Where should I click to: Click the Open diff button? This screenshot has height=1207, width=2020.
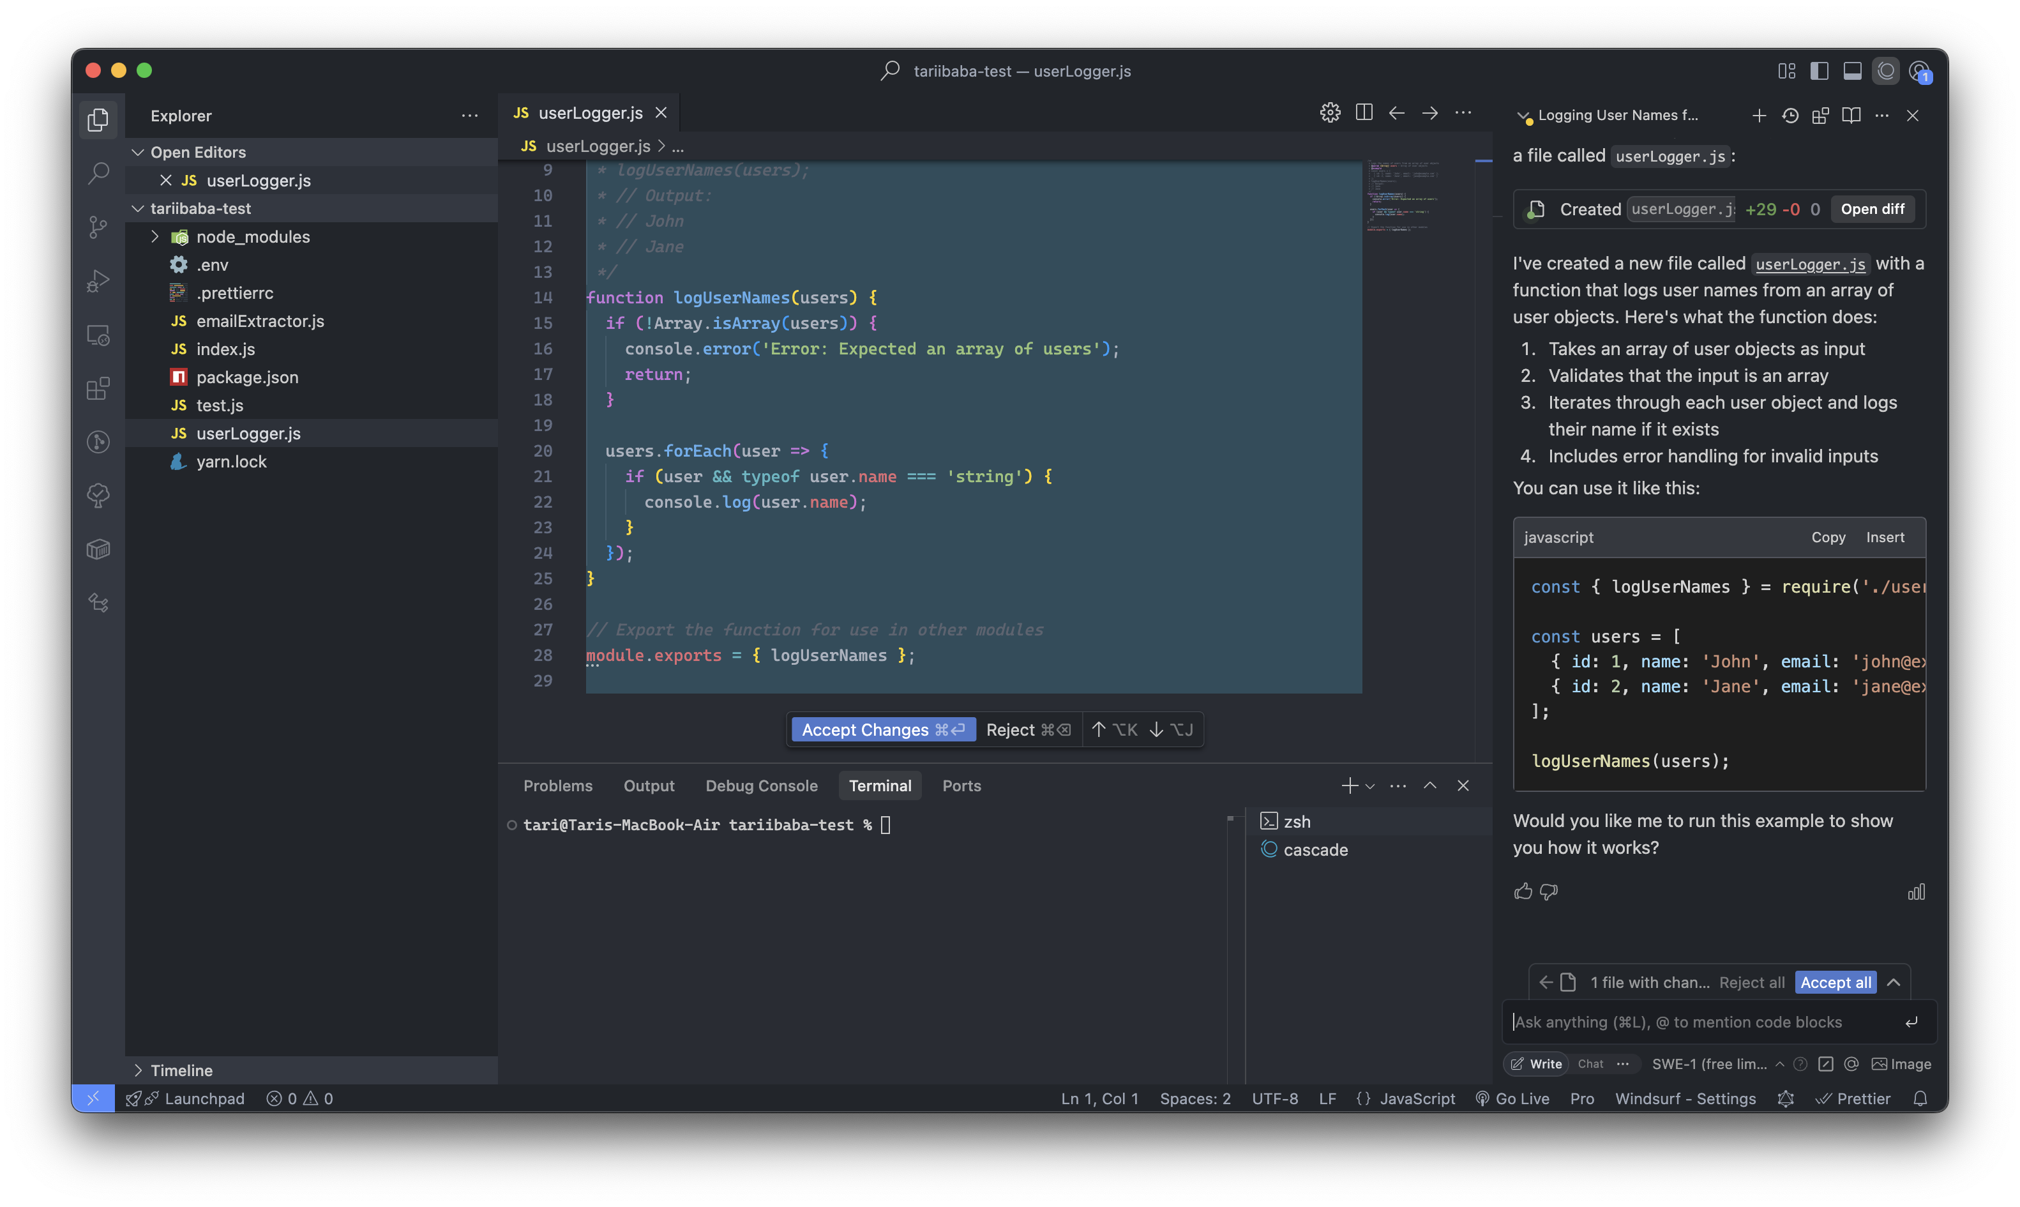point(1872,209)
